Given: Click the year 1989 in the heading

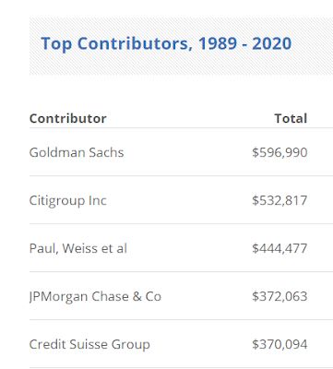Looking at the screenshot, I should click(218, 43).
